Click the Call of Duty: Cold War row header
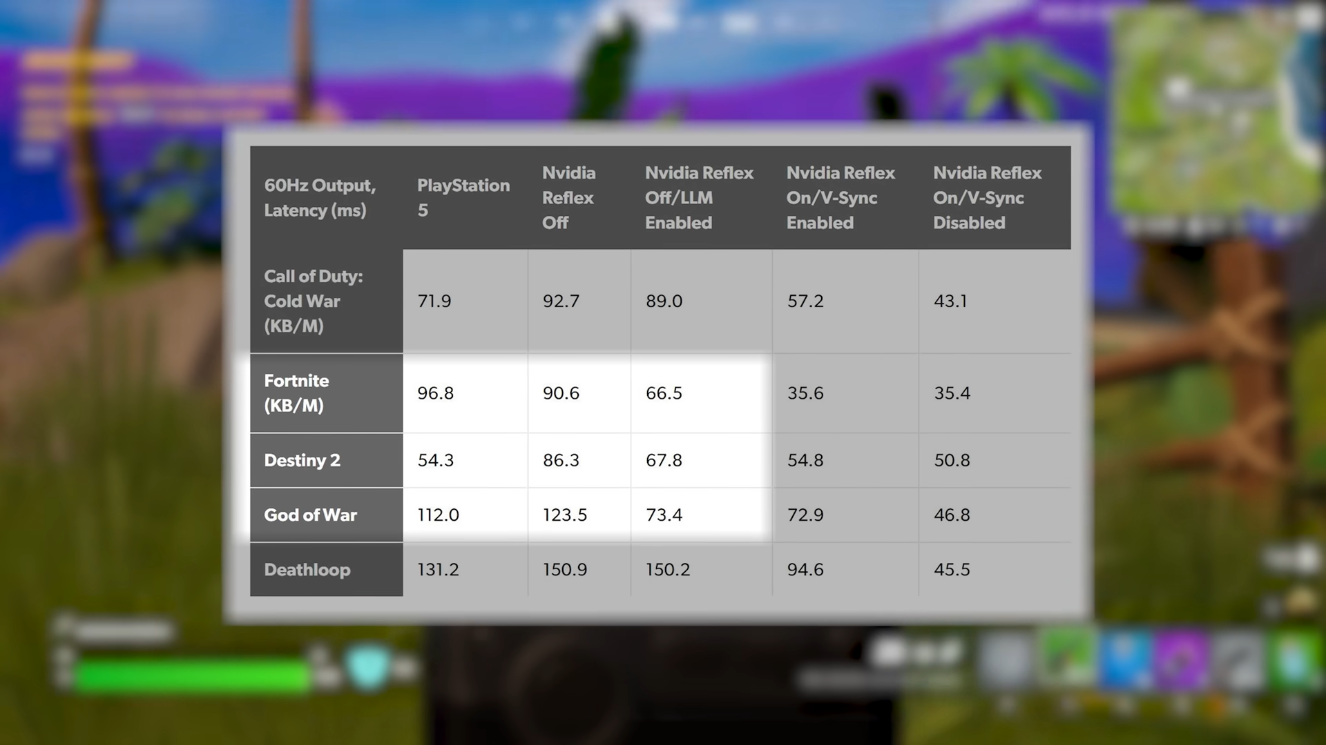The height and width of the screenshot is (745, 1326). tap(313, 301)
